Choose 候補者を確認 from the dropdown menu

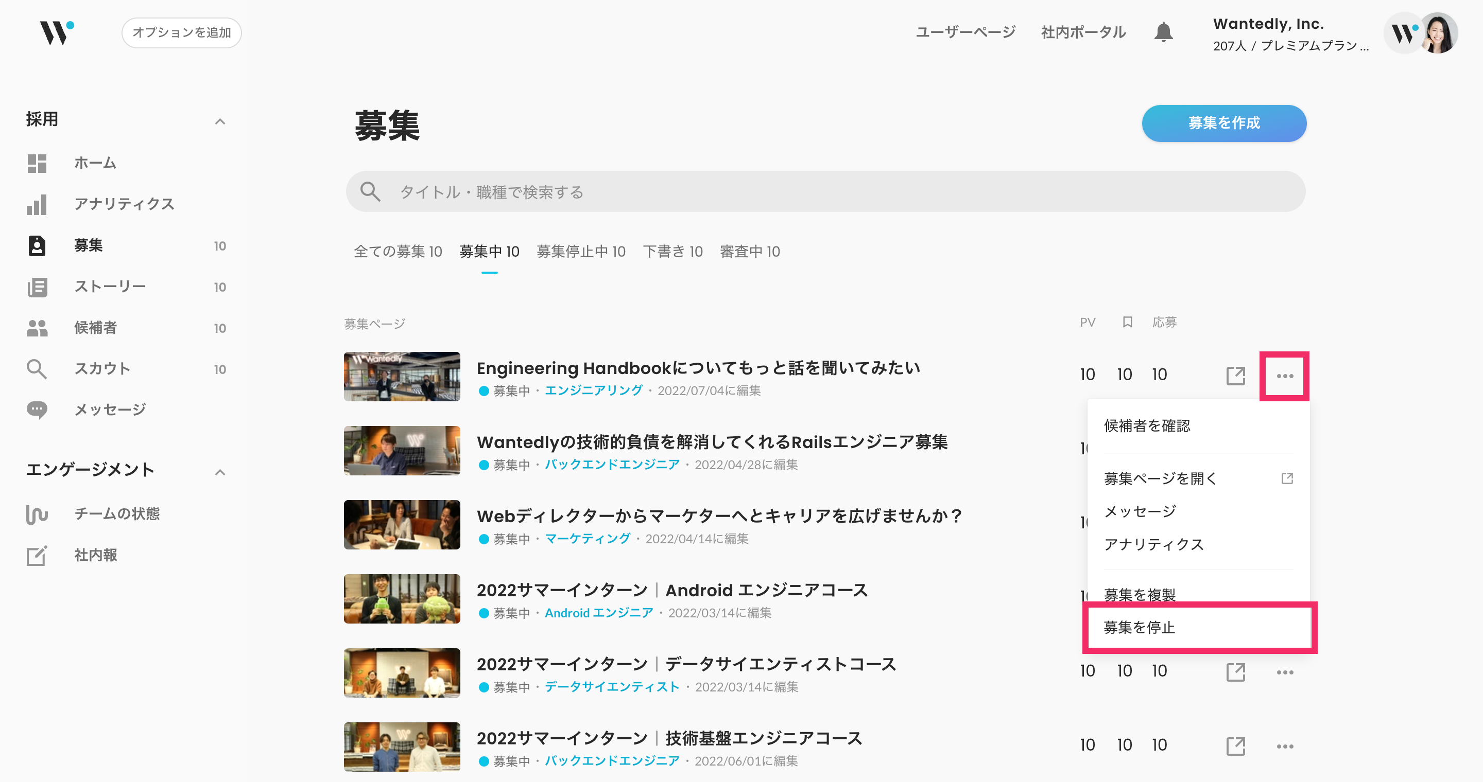pos(1147,426)
